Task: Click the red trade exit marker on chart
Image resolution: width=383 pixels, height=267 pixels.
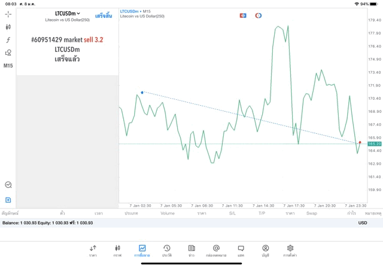Action: pyautogui.click(x=360, y=142)
